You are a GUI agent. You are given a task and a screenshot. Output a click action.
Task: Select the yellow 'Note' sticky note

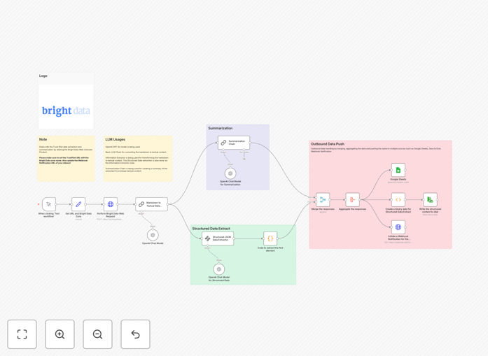tap(66, 159)
